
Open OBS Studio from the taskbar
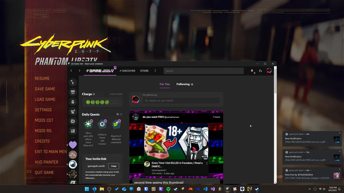coord(109,189)
